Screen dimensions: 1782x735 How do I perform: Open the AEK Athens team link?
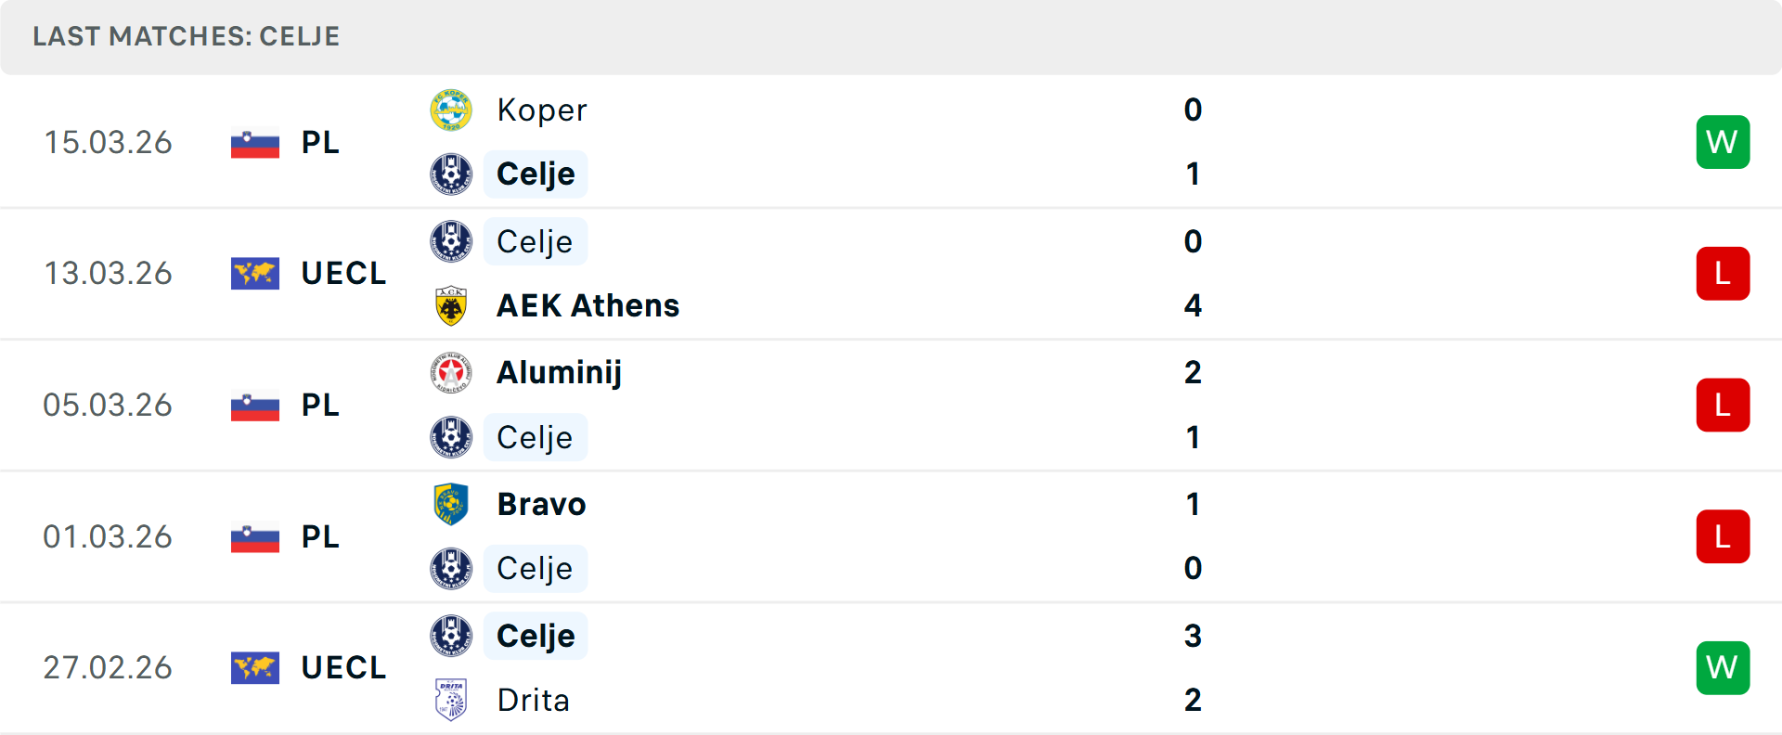tap(588, 305)
